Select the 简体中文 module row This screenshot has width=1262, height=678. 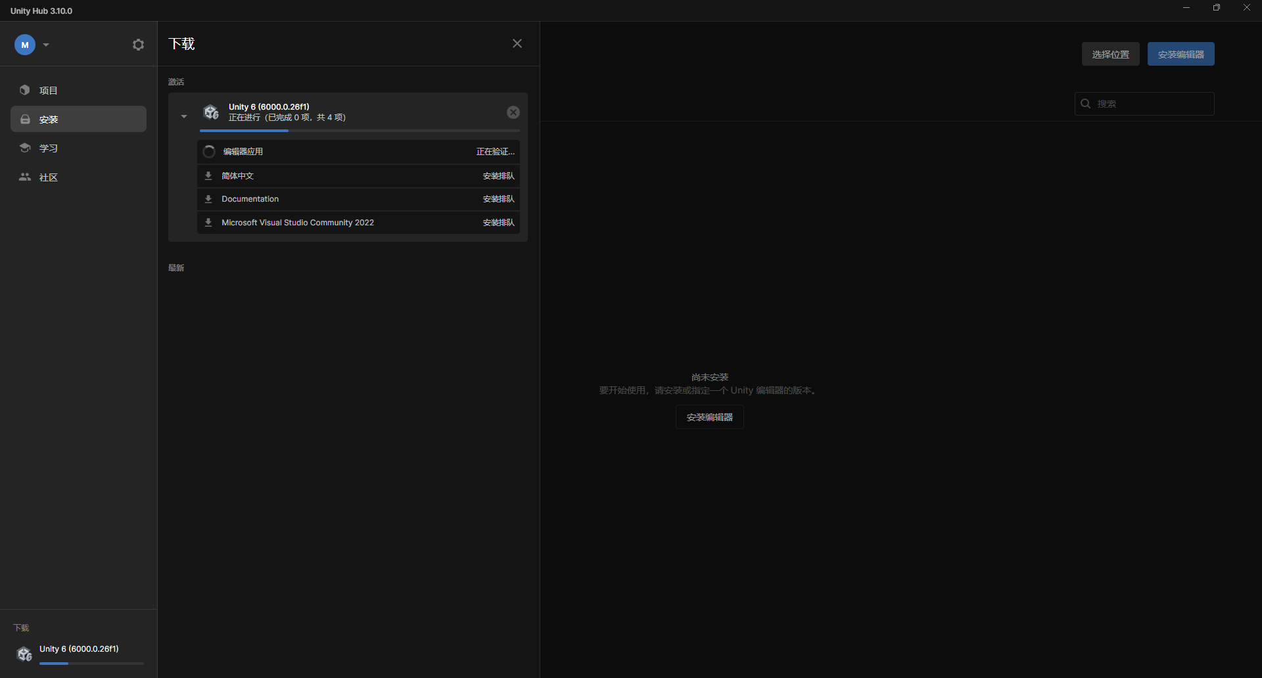click(x=358, y=176)
